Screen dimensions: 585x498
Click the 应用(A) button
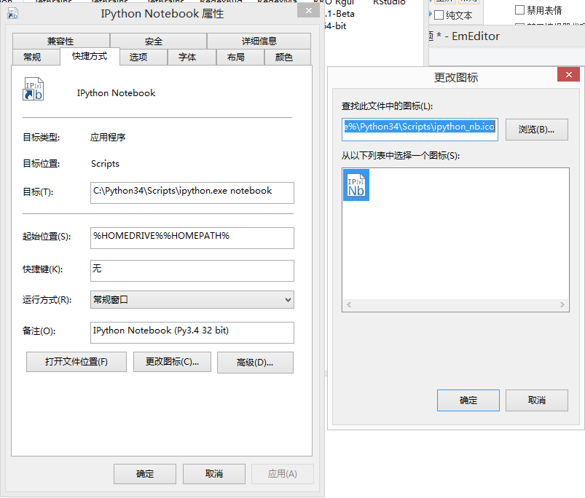[283, 474]
